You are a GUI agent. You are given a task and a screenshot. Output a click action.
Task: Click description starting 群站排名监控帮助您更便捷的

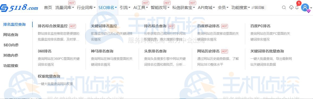[58, 36]
